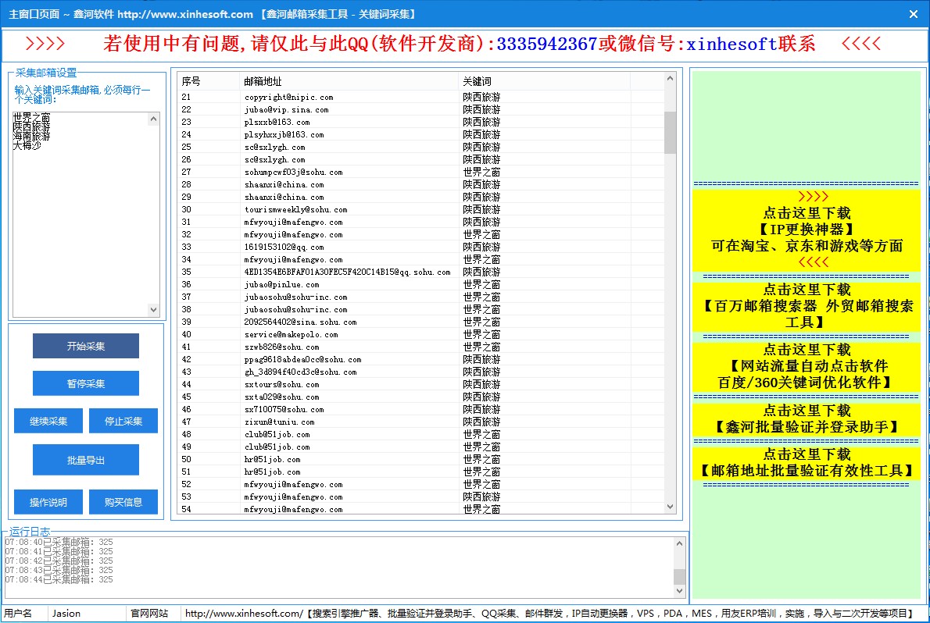Select keyword 海南旅游 in the keyword box
930x623 pixels.
[31, 137]
